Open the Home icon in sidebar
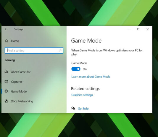The width and height of the screenshot is (158, 137). coord(7,41)
